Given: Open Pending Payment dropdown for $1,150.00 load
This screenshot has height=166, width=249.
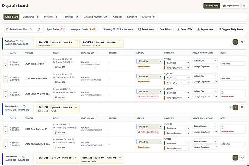Looking at the screenshot, I should [x=177, y=83].
